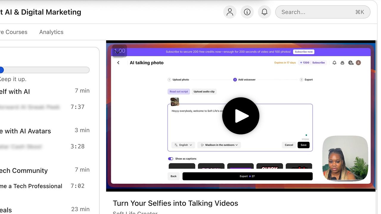Open the account avatar A icon
The width and height of the screenshot is (381, 214).
pos(358,63)
